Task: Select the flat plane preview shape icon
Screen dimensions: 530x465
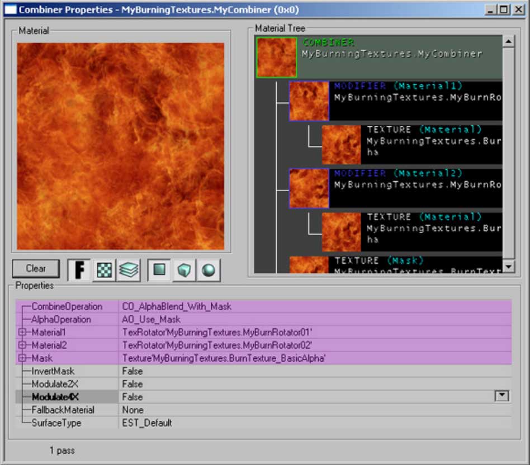Action: 160,269
